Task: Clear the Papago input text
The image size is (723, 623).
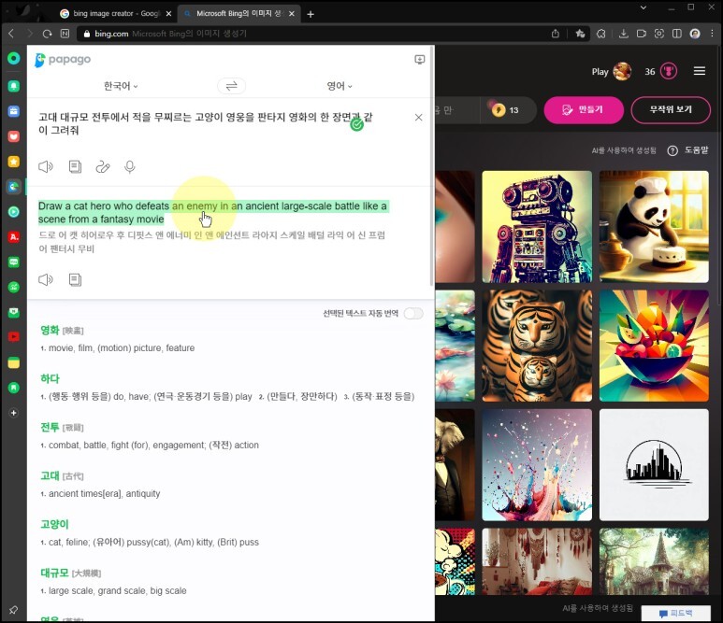Action: click(x=418, y=118)
